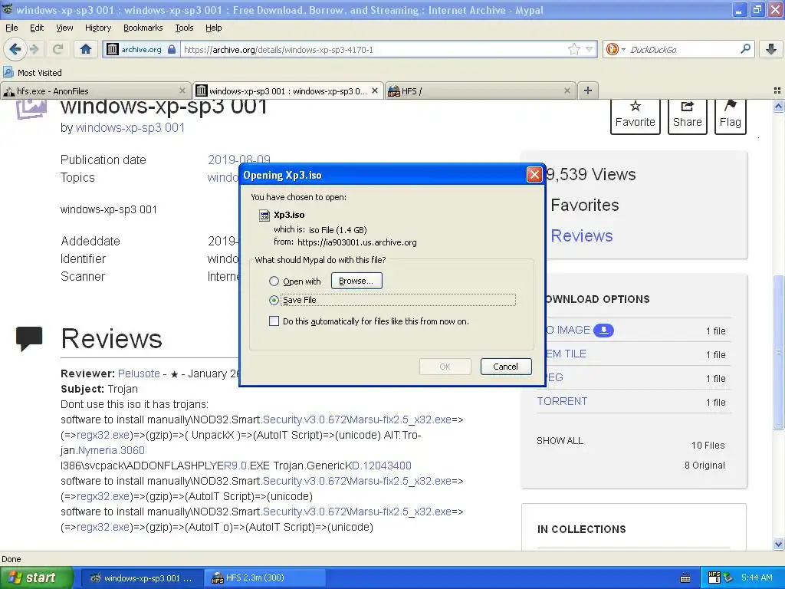Open the Reviews link in stats box
This screenshot has width=785, height=589.
coord(581,235)
